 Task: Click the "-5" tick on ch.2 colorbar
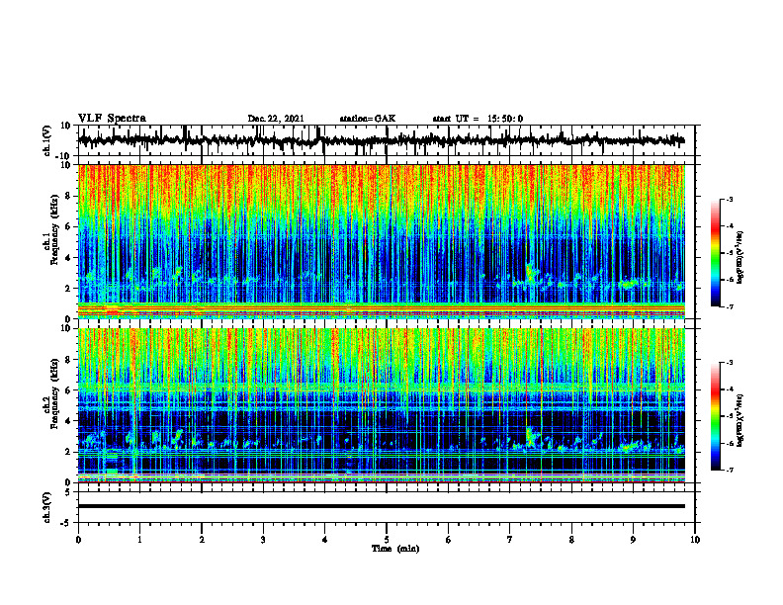730,416
